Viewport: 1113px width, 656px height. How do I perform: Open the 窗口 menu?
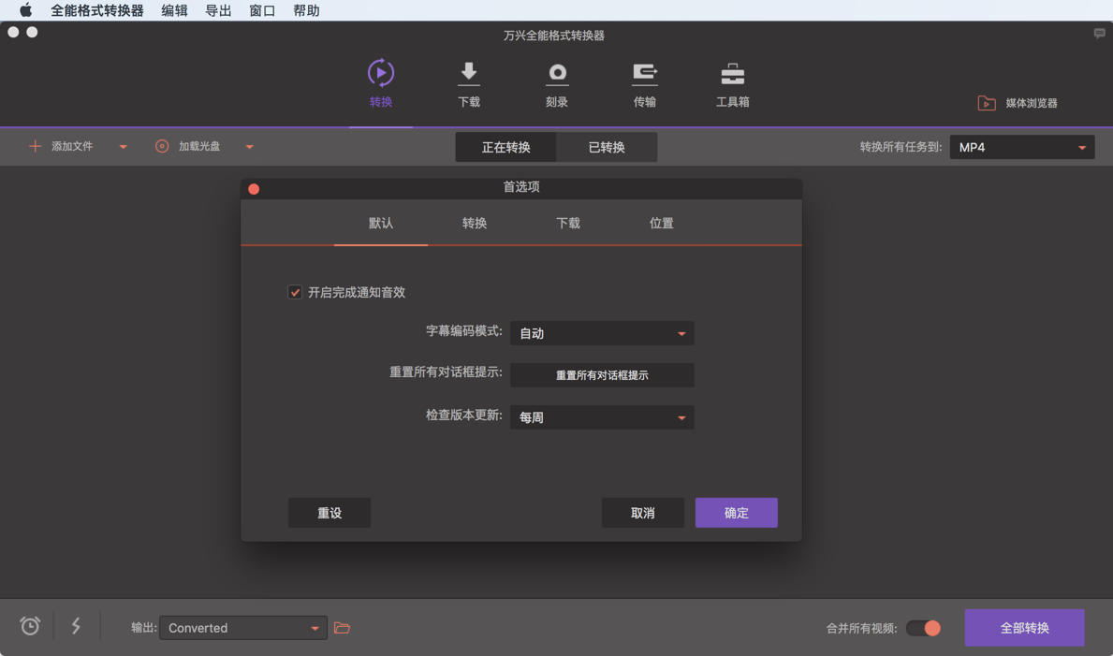point(263,10)
